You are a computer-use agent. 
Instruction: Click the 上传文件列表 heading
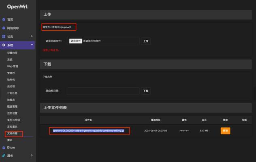[x=55, y=108]
